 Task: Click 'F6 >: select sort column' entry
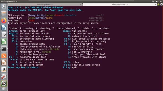click(x=28, y=65)
